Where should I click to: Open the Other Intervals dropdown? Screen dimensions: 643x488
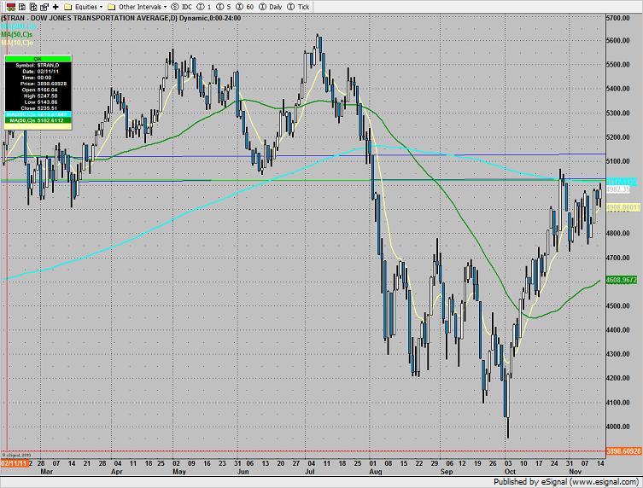pyautogui.click(x=137, y=7)
